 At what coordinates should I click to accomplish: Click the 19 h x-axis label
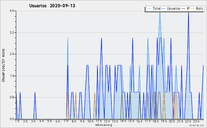[164, 121]
